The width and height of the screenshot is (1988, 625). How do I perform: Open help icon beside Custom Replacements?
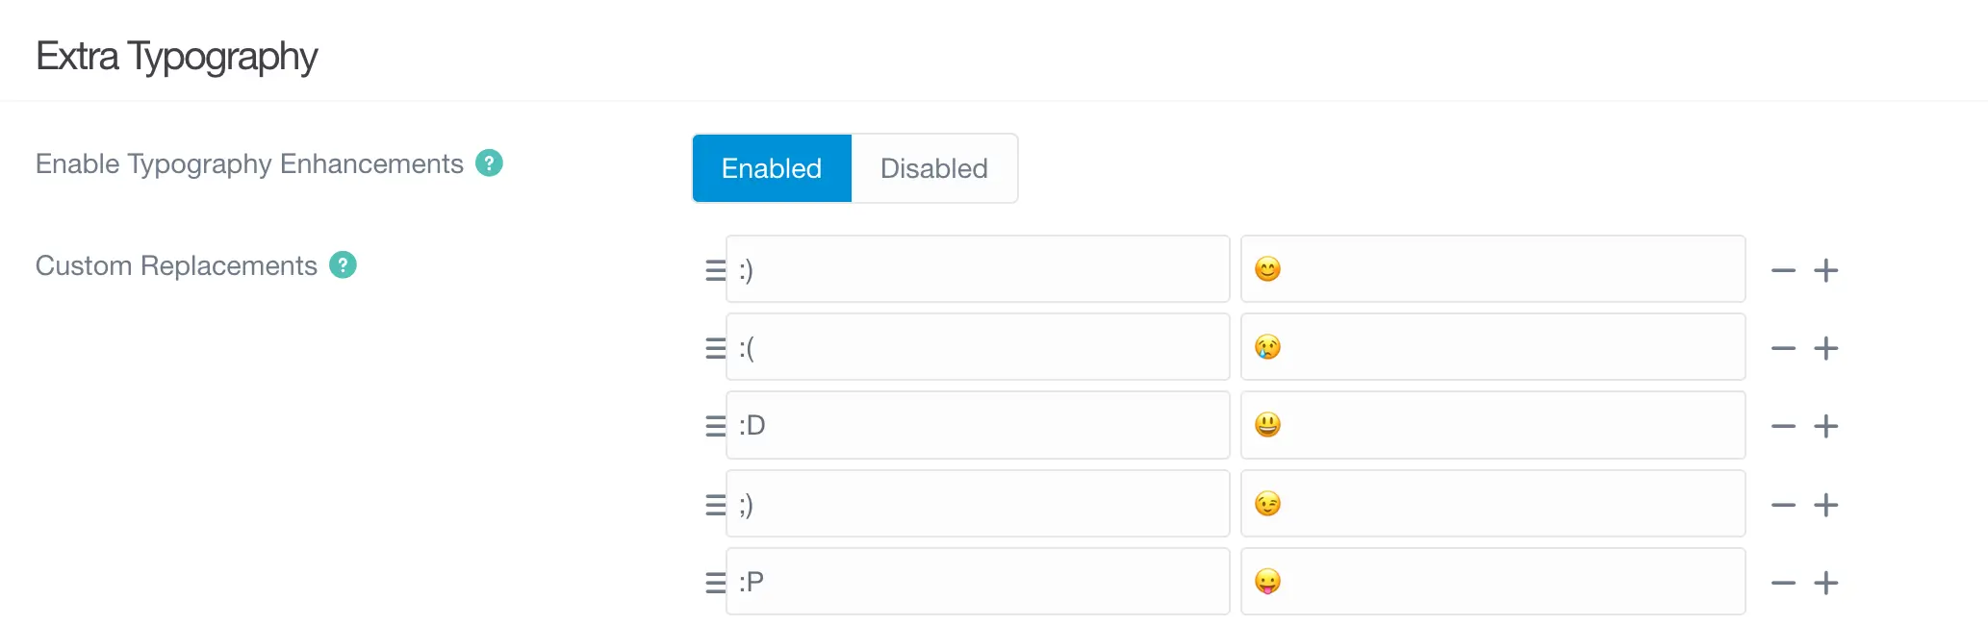point(343,264)
